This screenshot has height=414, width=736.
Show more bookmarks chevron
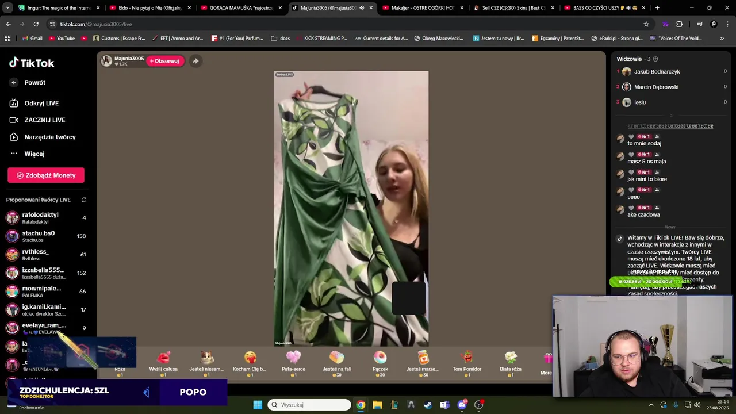tap(722, 39)
